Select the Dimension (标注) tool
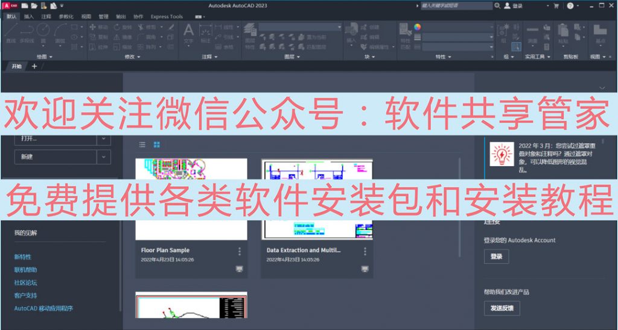The width and height of the screenshot is (618, 330). tap(205, 33)
